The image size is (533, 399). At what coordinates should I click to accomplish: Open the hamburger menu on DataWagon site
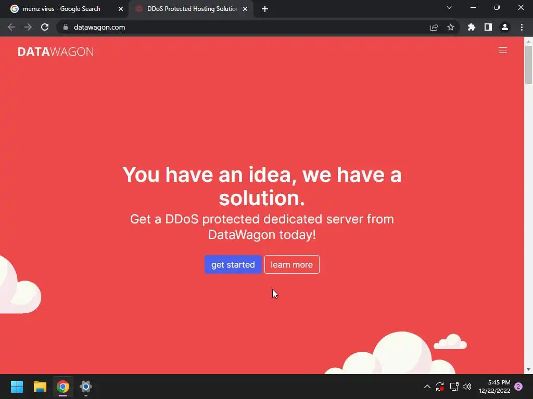coord(503,50)
